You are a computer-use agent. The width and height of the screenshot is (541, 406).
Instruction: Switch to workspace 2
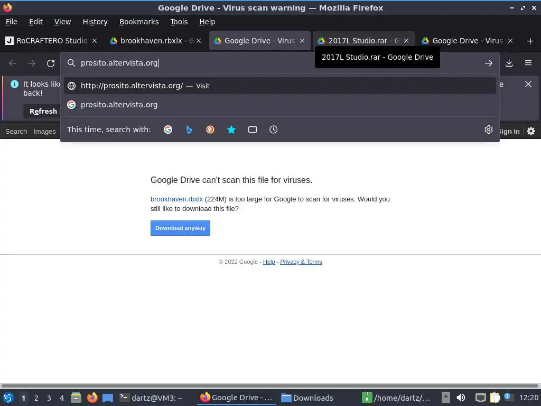pos(36,398)
